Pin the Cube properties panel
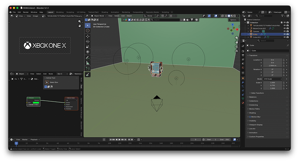The height and width of the screenshot is (161, 299). [288, 45]
